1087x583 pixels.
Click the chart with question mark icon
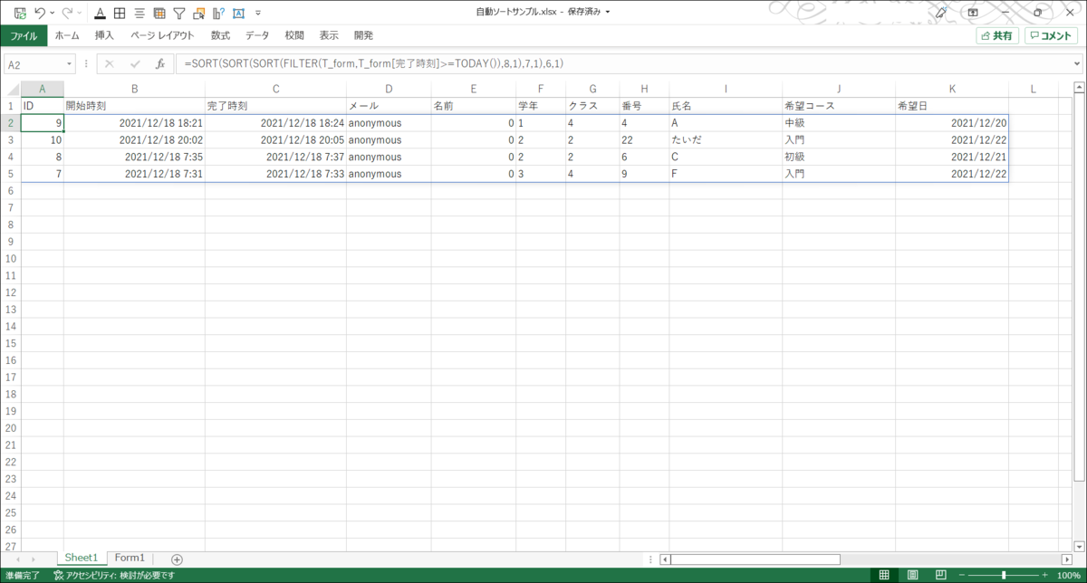(x=218, y=13)
